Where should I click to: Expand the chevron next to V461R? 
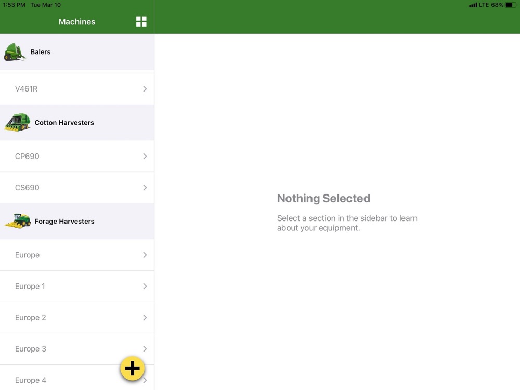pos(145,89)
